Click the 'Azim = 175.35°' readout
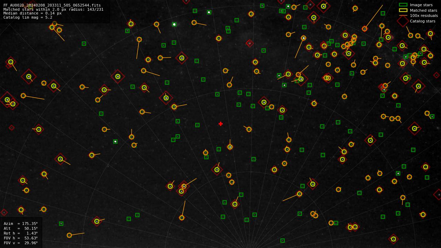 21,224
